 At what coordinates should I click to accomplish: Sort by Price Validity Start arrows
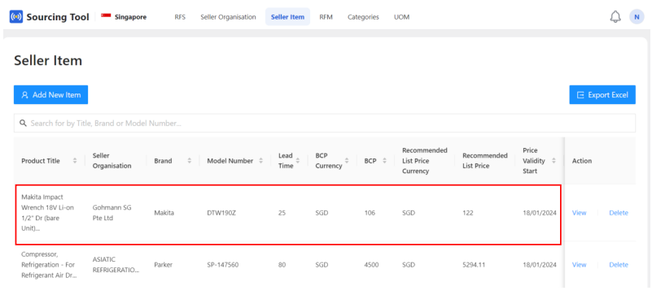(554, 161)
